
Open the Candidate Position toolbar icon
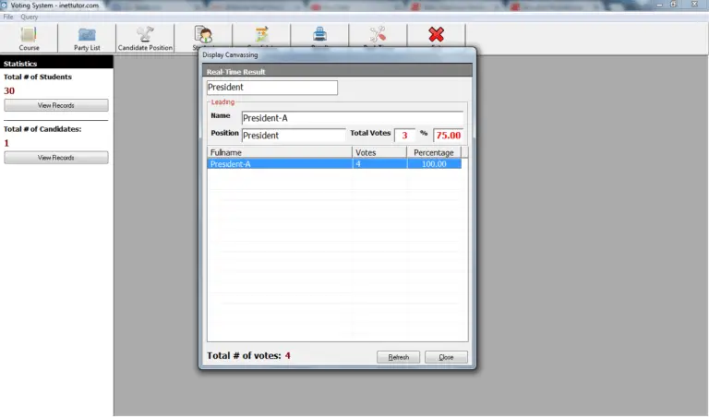point(145,39)
